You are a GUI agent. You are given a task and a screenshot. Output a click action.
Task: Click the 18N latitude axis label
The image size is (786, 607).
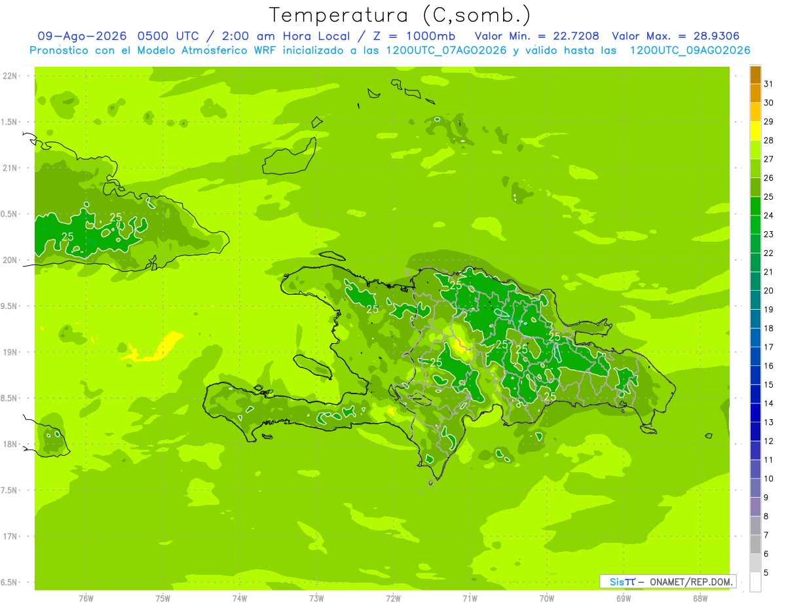10,444
